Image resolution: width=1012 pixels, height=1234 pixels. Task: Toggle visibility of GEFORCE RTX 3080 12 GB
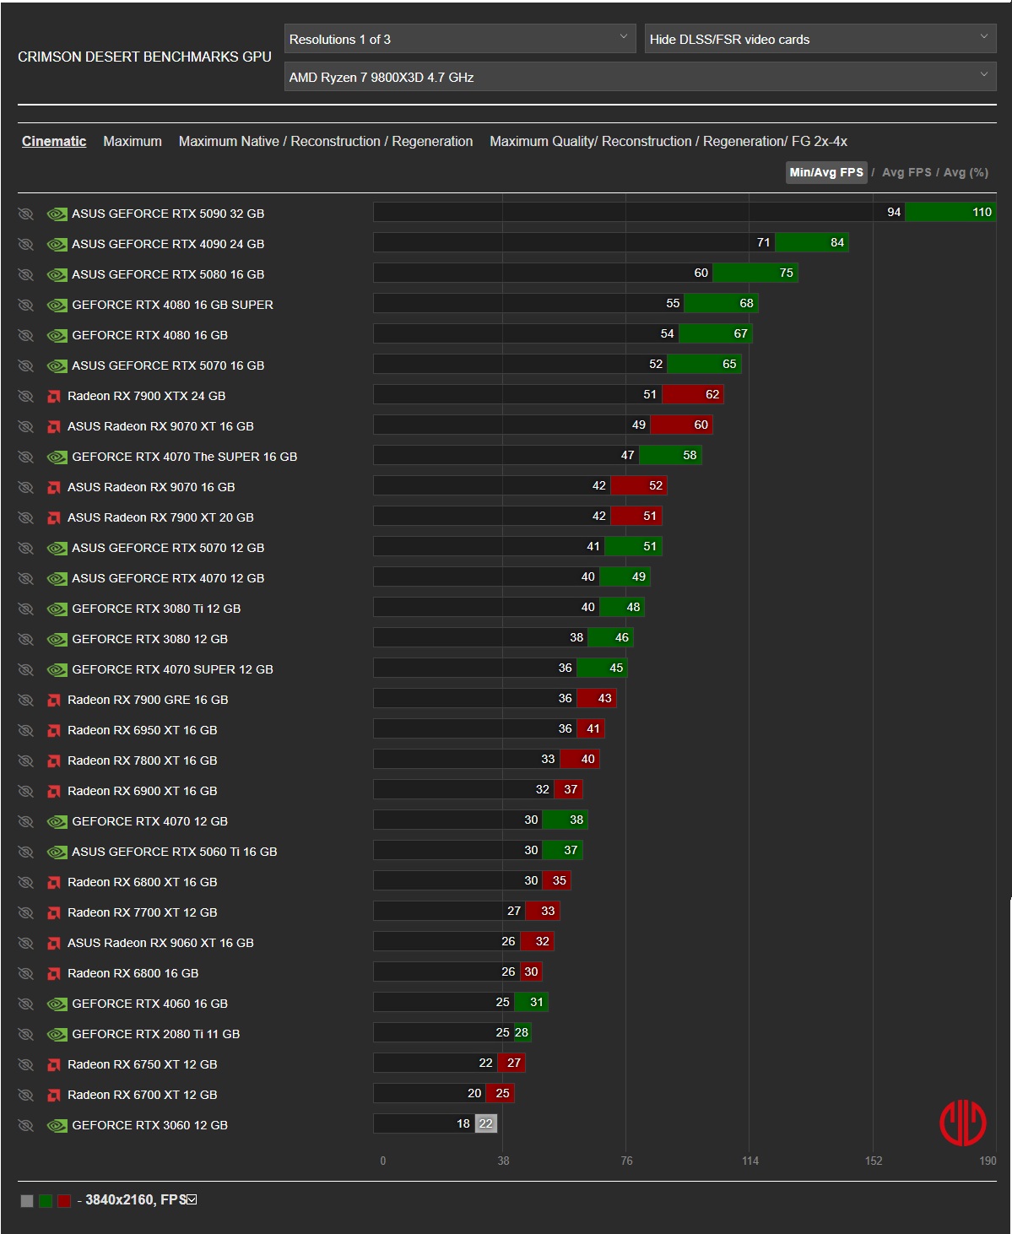[25, 640]
